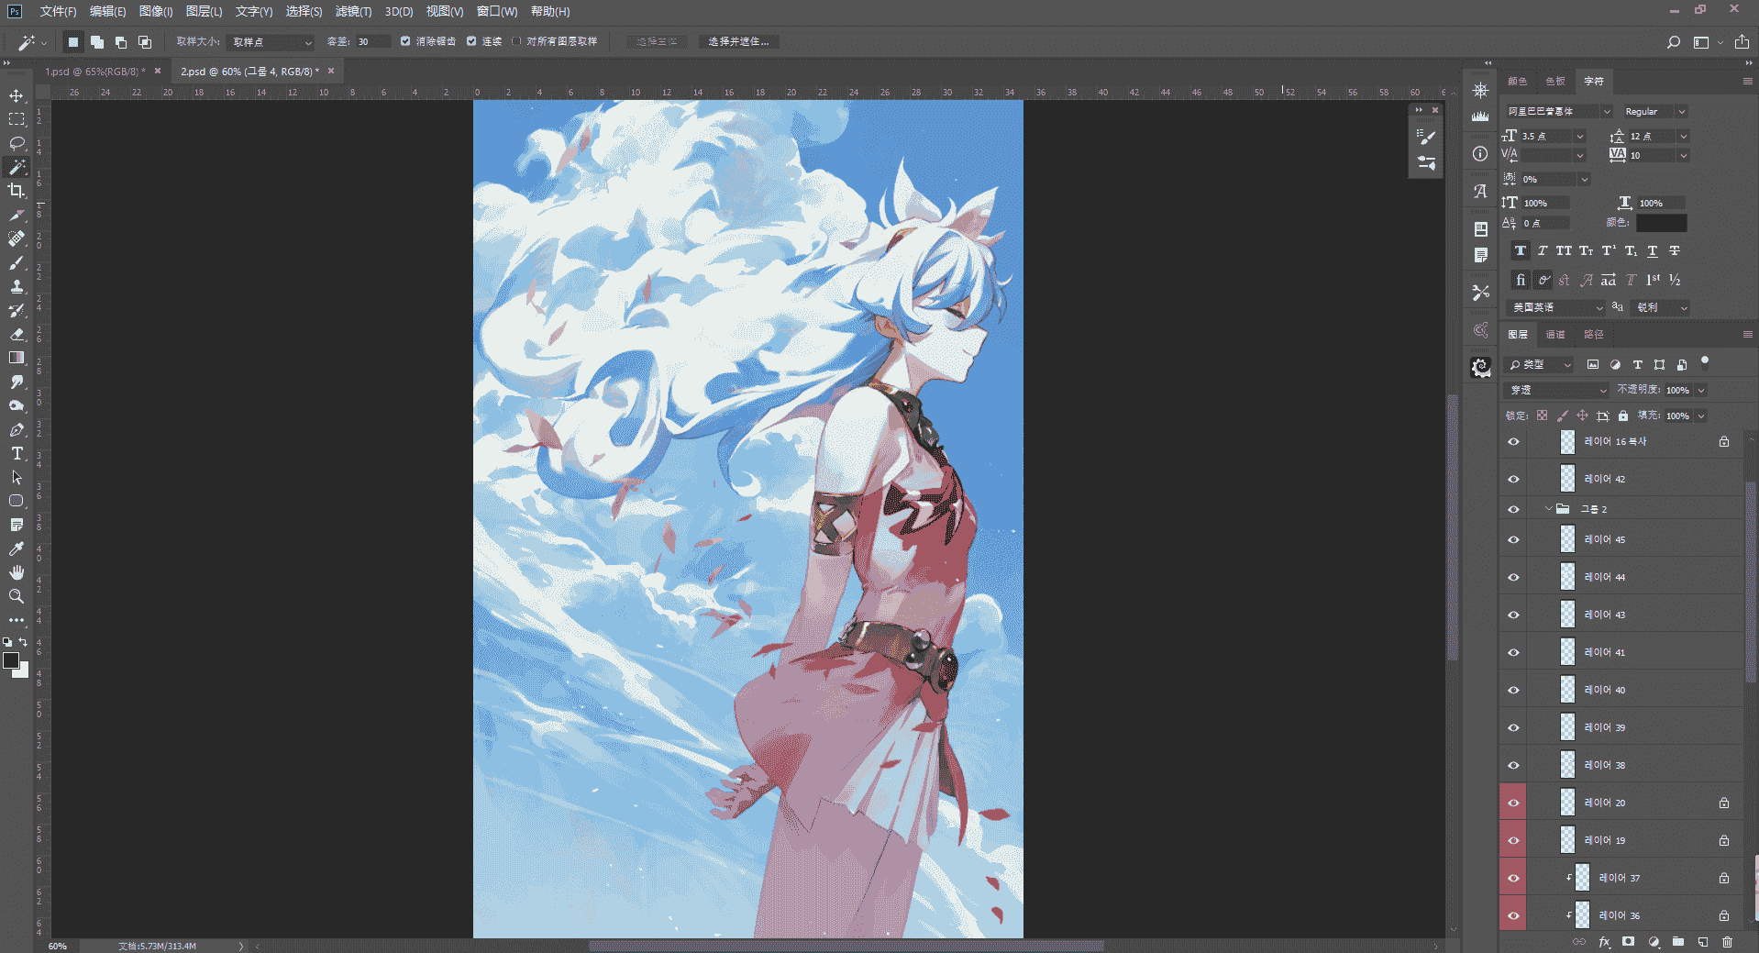
Task: Click the 容差 tolerance input field
Action: 372,42
